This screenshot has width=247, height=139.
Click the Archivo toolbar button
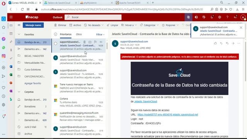[75, 25]
